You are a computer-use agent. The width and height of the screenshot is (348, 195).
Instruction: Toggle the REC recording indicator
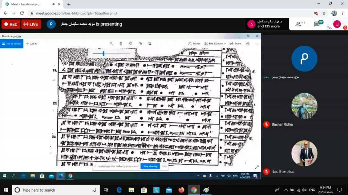11,24
